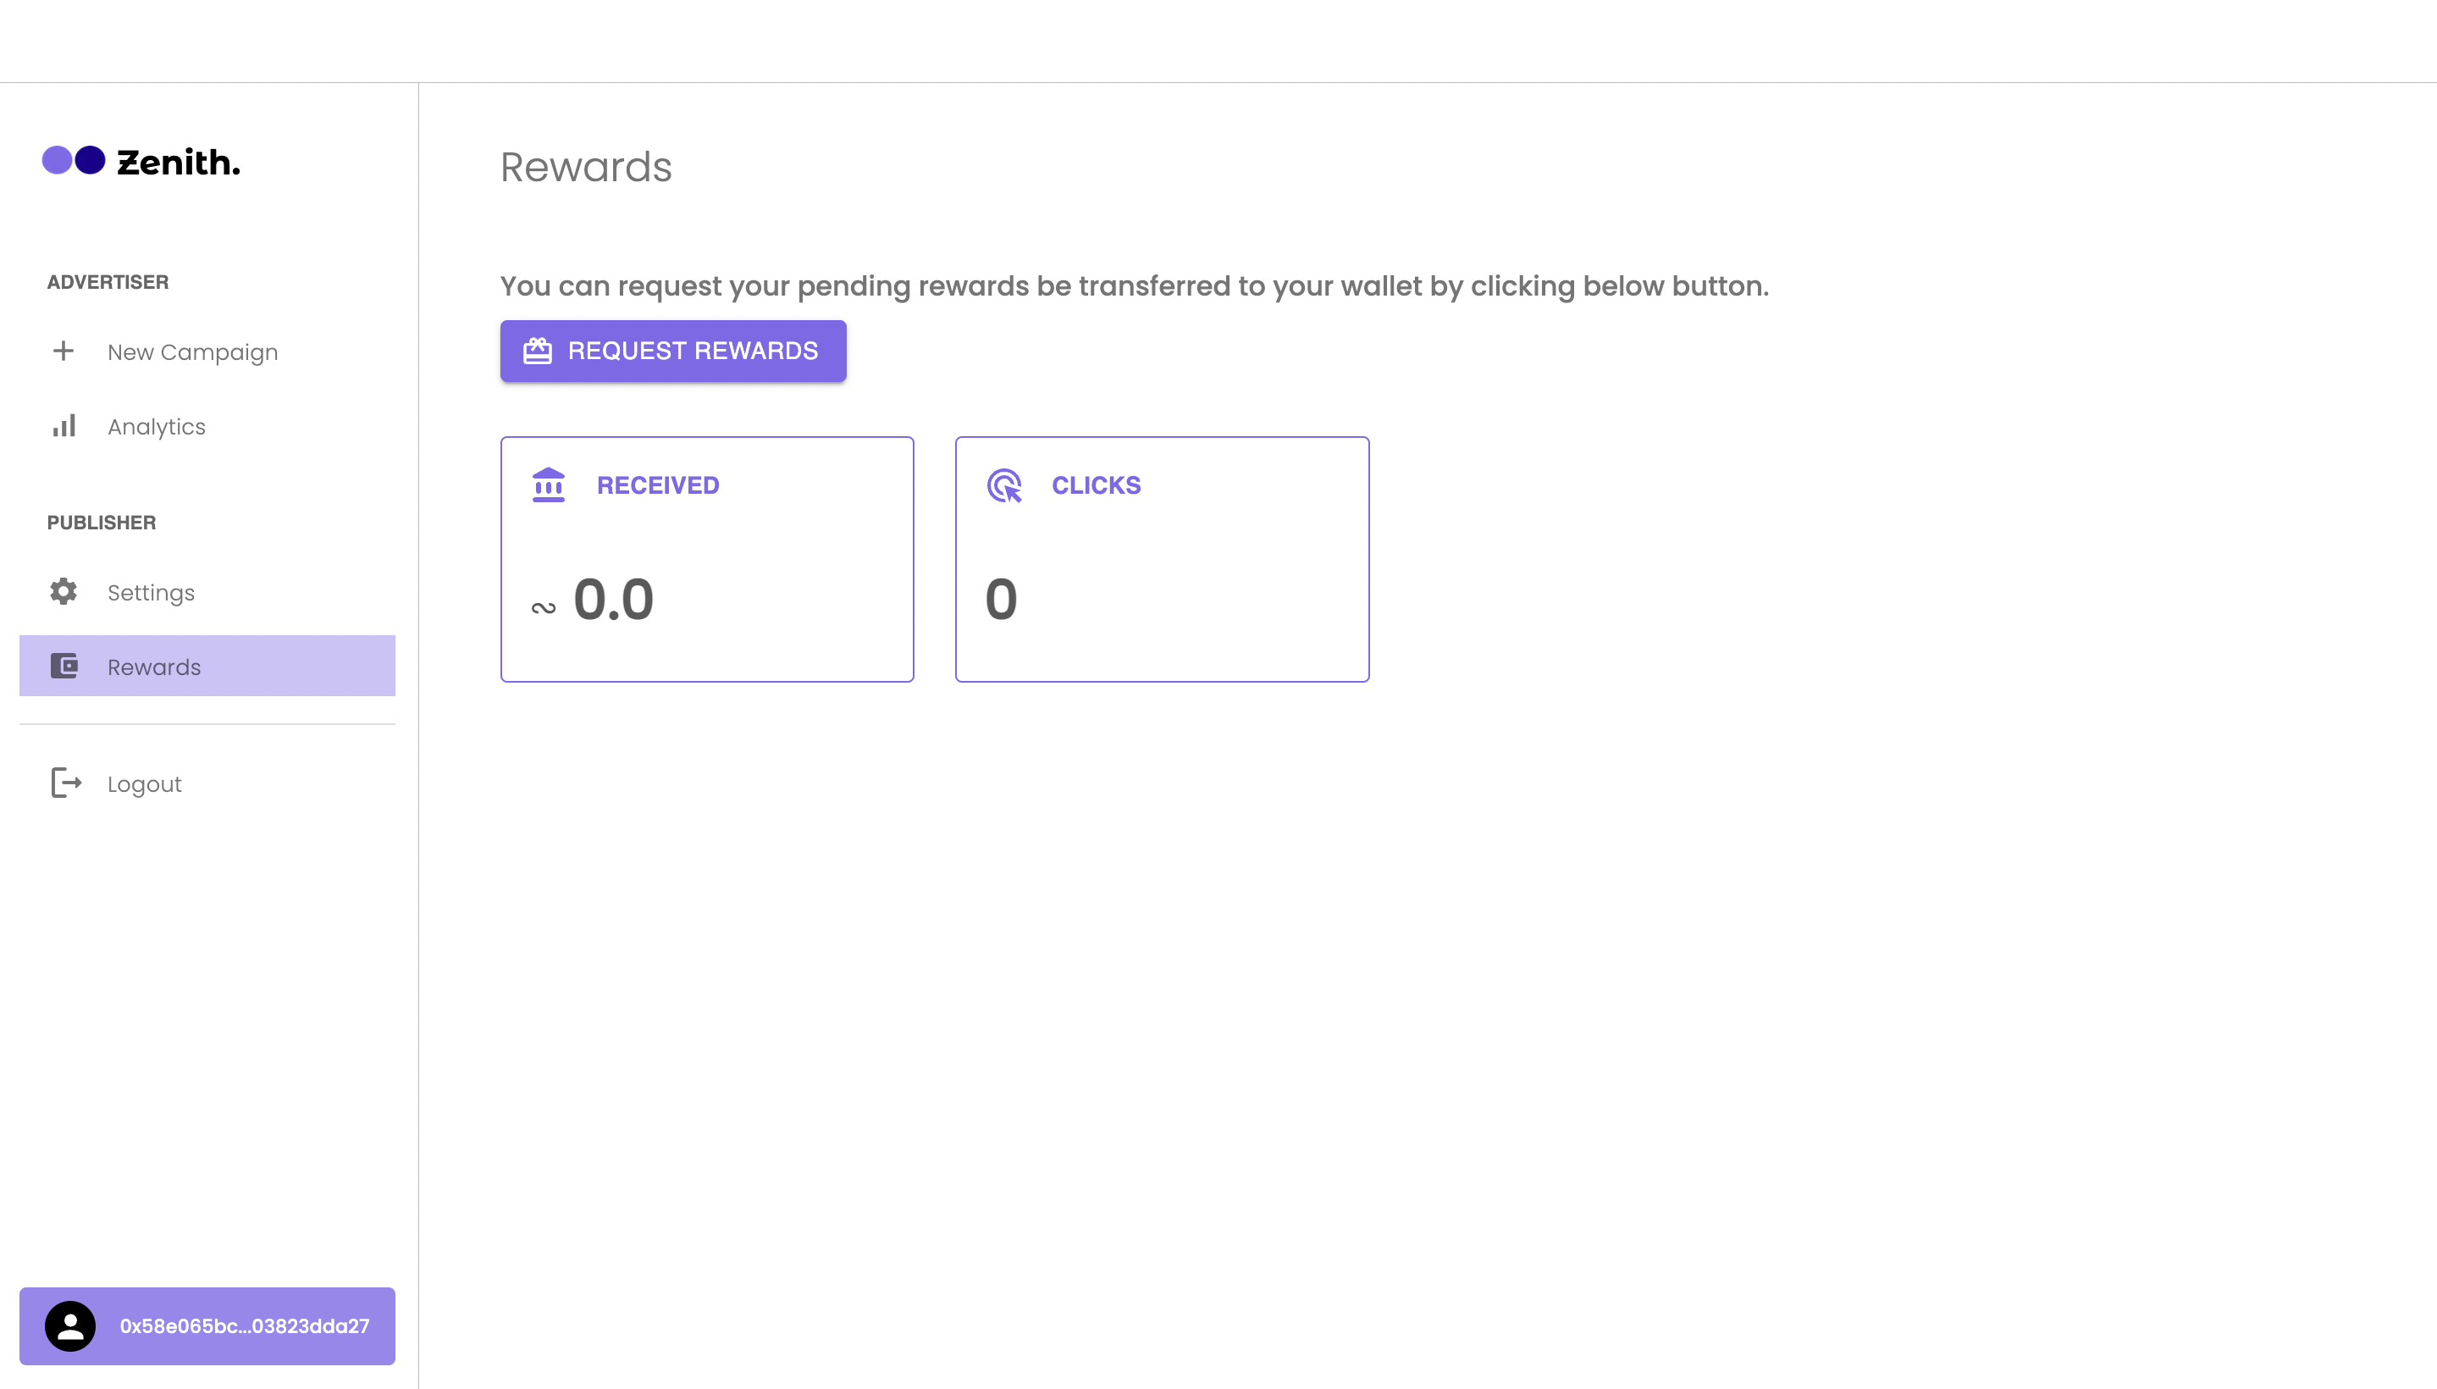Click the wallet address 0x58e065bc button
The height and width of the screenshot is (1389, 2437).
pos(244,1326)
